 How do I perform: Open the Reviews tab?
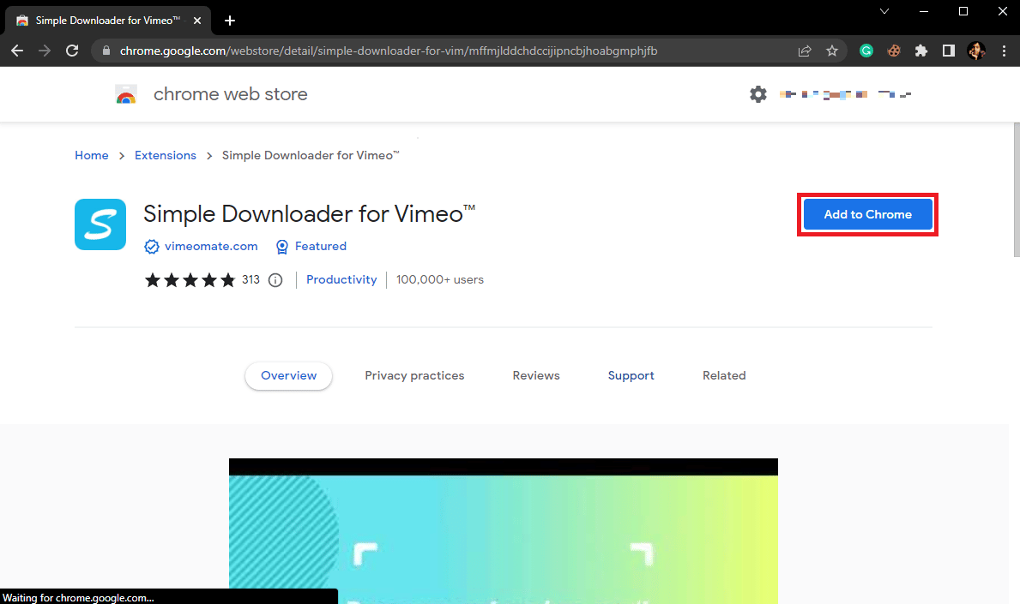pyautogui.click(x=536, y=375)
